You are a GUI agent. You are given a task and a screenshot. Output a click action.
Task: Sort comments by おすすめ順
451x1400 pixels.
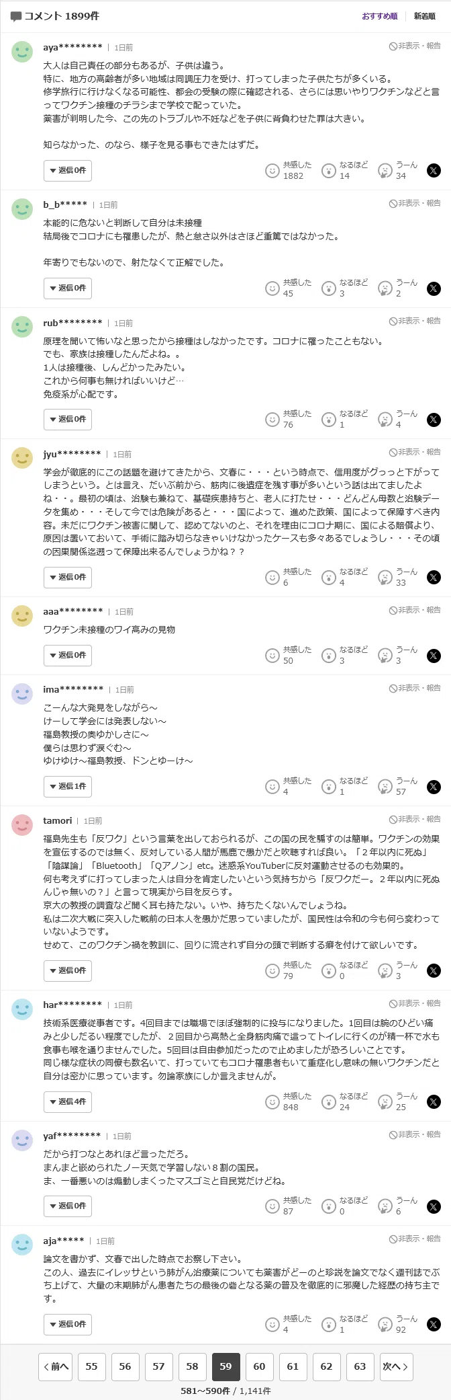380,16
